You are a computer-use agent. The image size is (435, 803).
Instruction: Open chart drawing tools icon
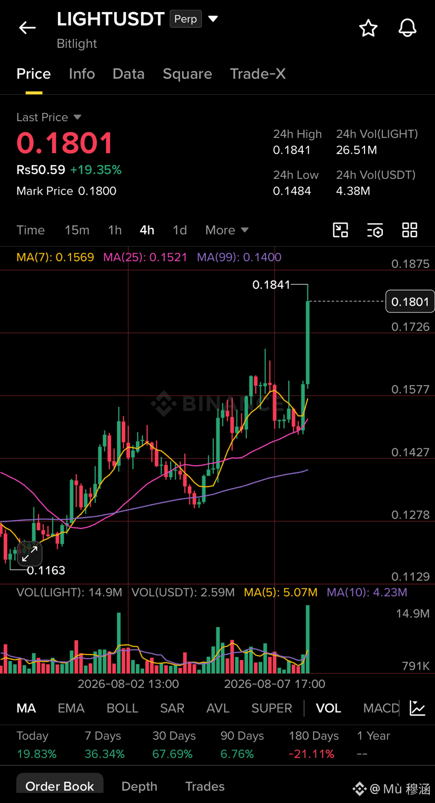pyautogui.click(x=341, y=230)
